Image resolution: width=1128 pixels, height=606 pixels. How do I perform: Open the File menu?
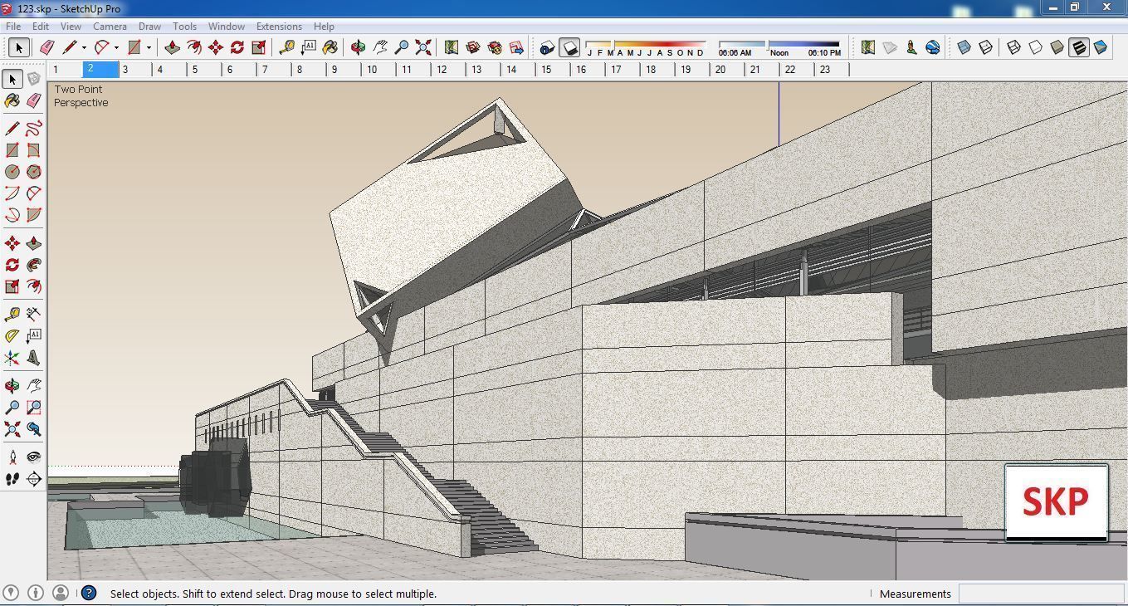(13, 27)
